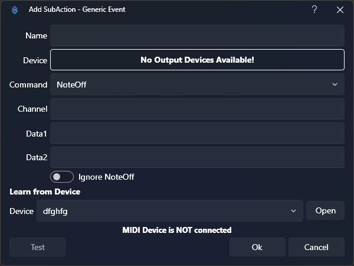Select the Data2 input field
This screenshot has height=266, width=354.
(197, 158)
